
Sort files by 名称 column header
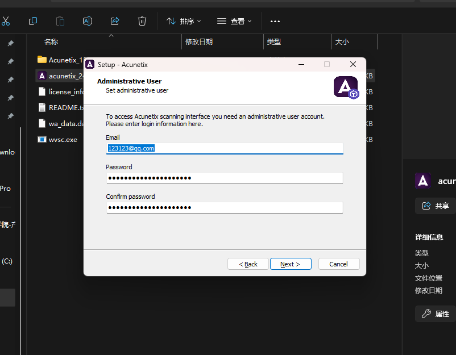pyautogui.click(x=51, y=42)
